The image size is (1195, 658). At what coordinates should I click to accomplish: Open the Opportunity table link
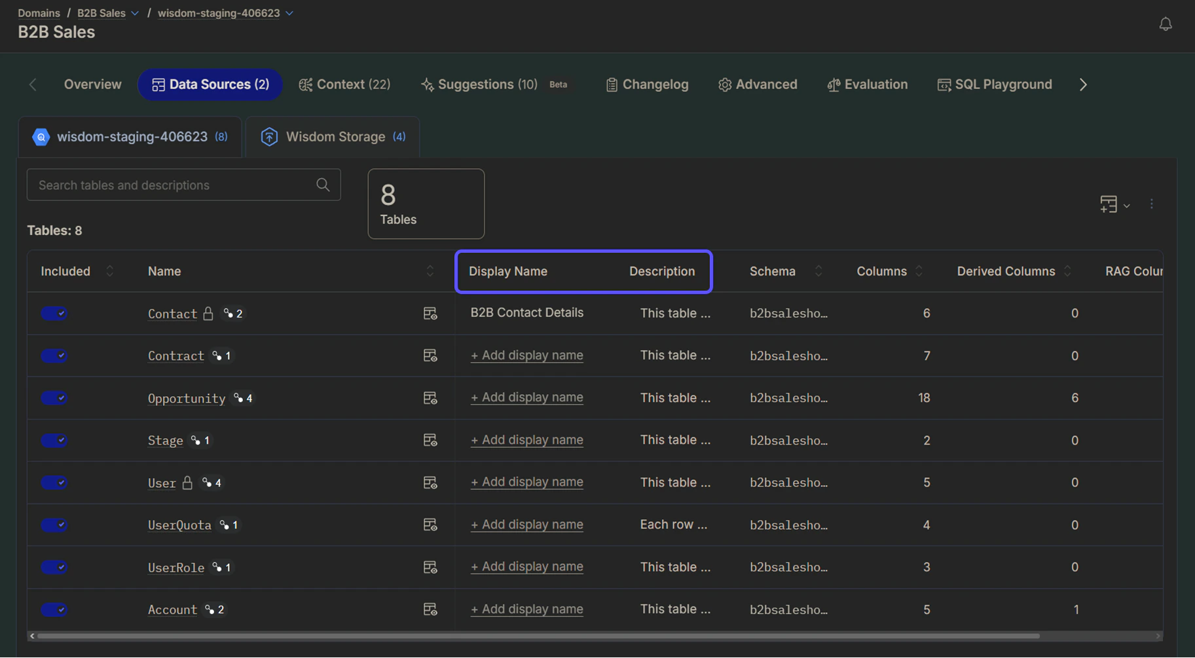[187, 398]
